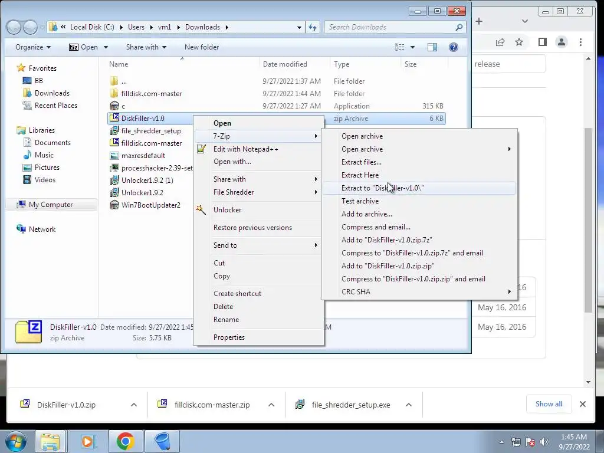Open Explorer help icon
This screenshot has width=604, height=453.
coord(454,47)
